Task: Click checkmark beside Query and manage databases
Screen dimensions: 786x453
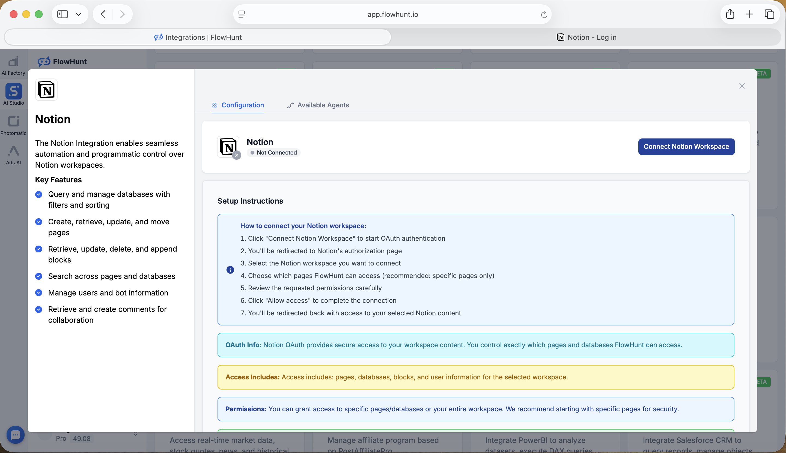Action: click(39, 194)
